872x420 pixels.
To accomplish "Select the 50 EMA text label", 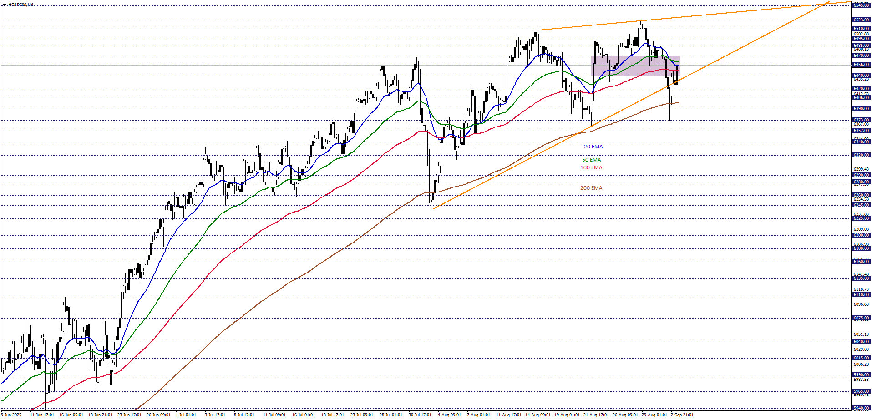I will click(591, 160).
